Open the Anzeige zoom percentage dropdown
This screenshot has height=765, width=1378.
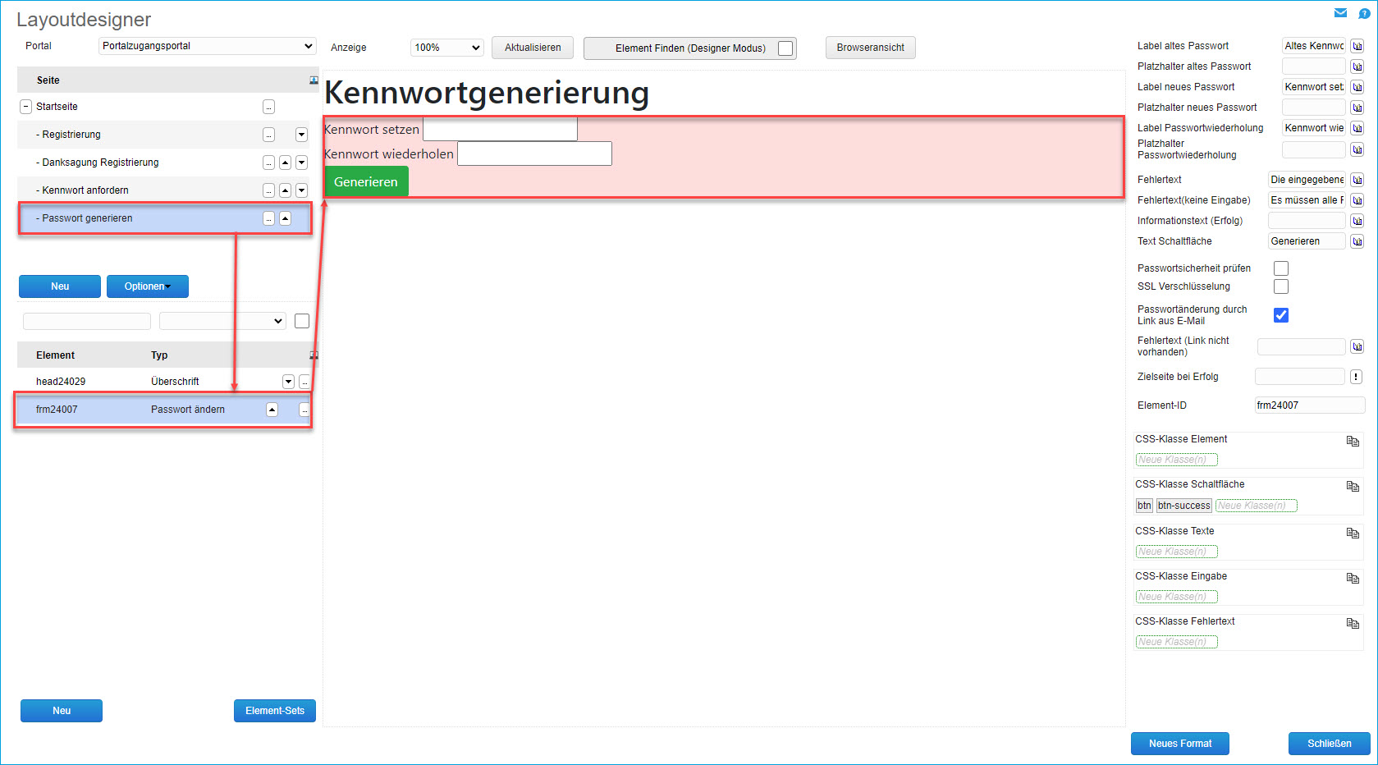pyautogui.click(x=447, y=48)
